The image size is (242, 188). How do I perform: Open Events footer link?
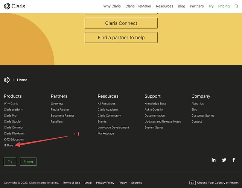coord(102,121)
